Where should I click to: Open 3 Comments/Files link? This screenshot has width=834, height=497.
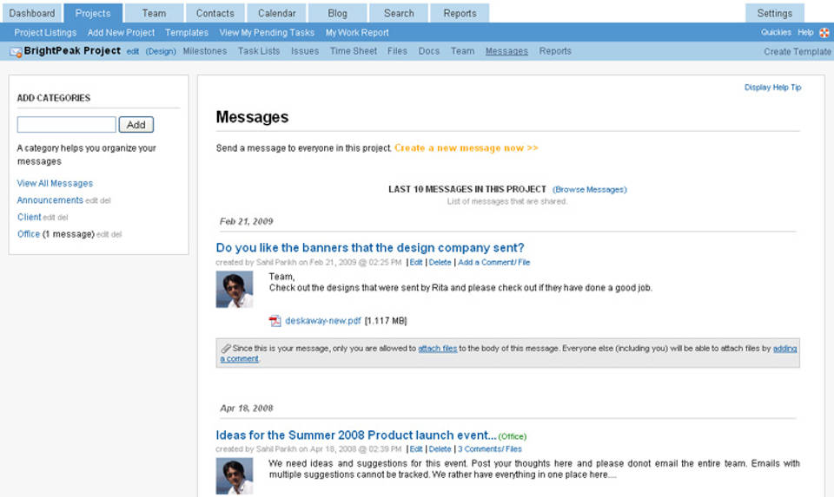coord(490,449)
